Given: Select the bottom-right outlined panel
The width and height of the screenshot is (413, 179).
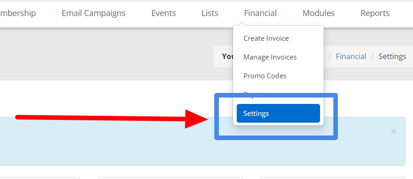Looking at the screenshot, I should pos(333,178).
